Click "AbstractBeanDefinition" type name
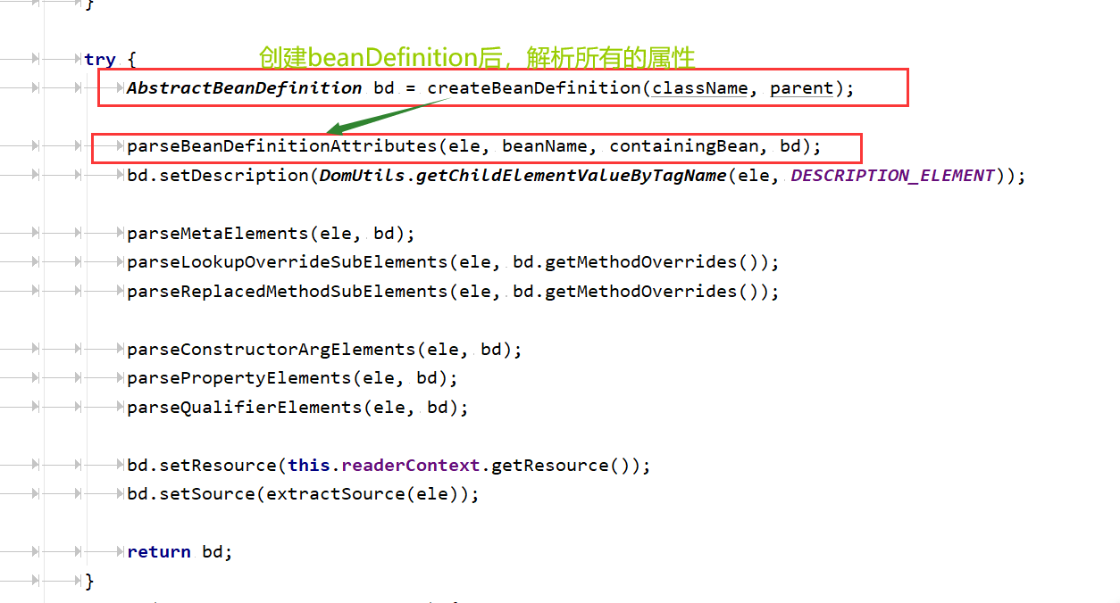The width and height of the screenshot is (1120, 603). pyautogui.click(x=244, y=88)
